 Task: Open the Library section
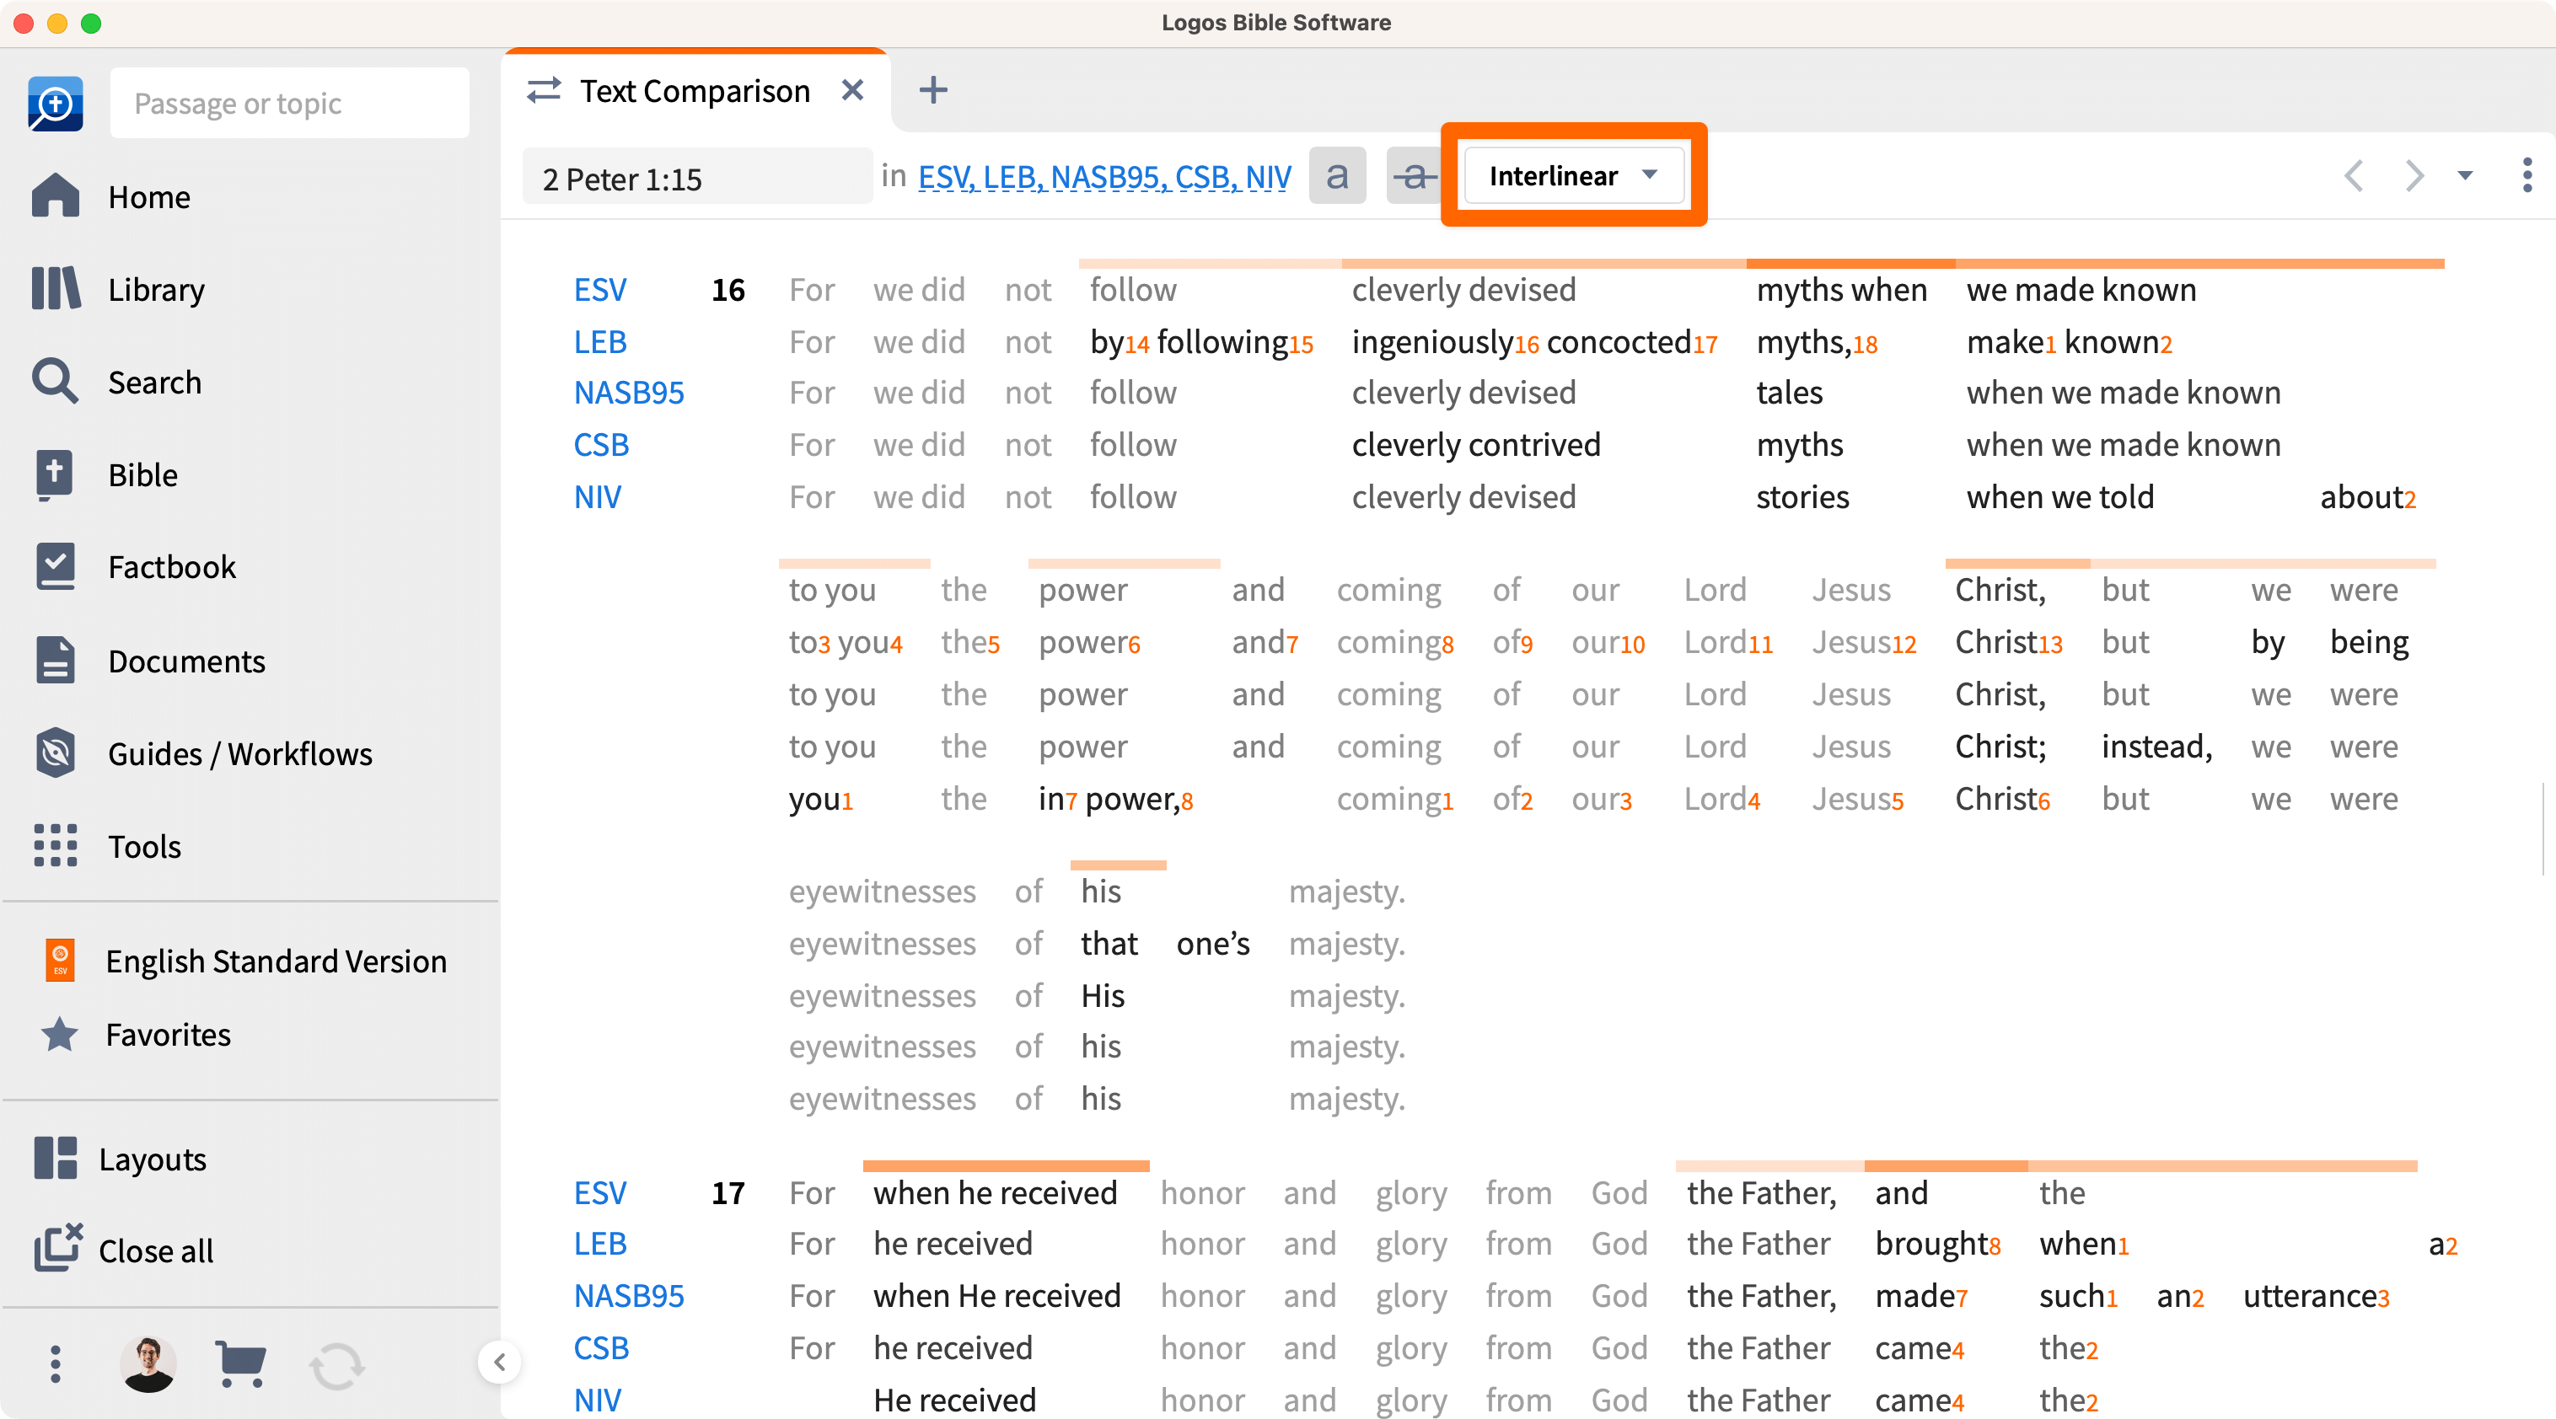(117, 288)
